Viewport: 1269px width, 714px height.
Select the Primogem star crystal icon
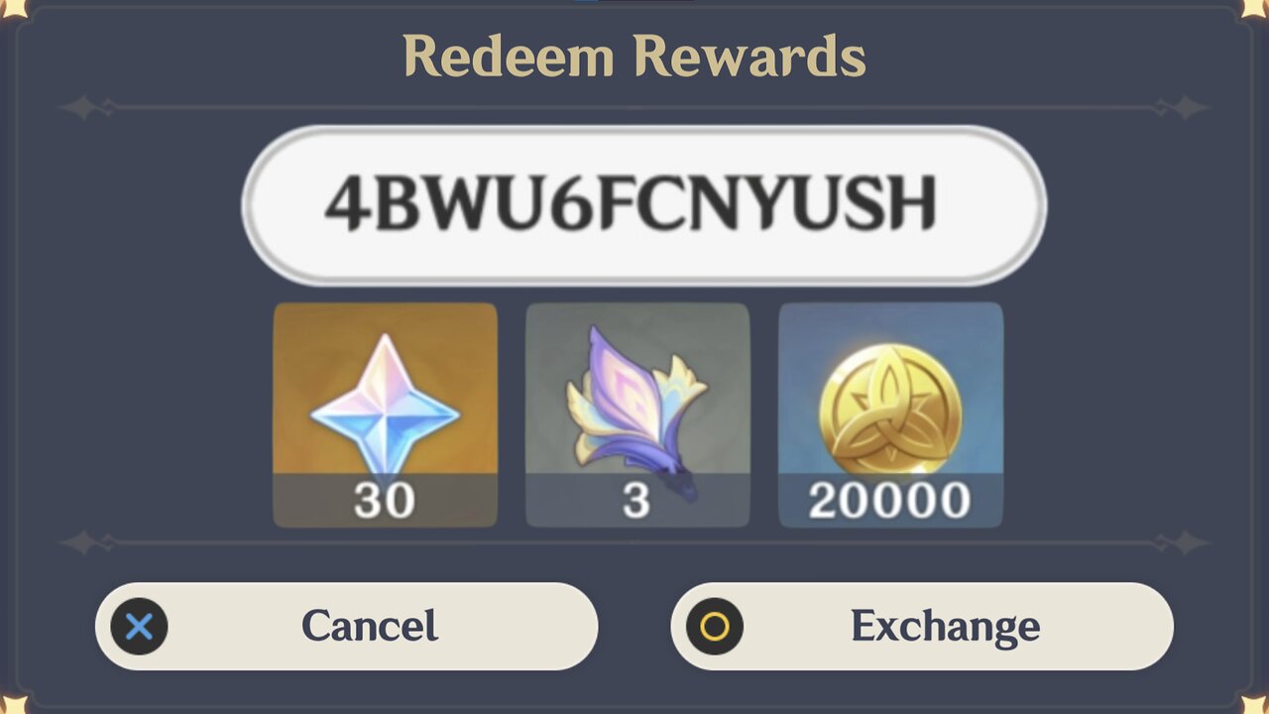click(x=385, y=407)
